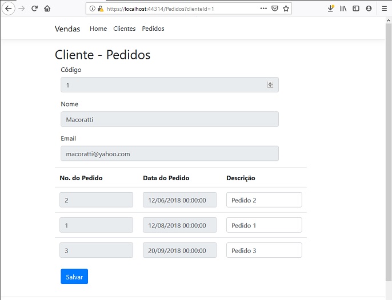Click the Código label

tap(71, 70)
